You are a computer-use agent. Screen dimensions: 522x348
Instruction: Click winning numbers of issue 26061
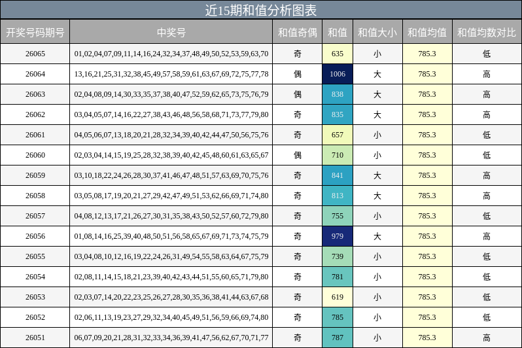tap(171, 135)
